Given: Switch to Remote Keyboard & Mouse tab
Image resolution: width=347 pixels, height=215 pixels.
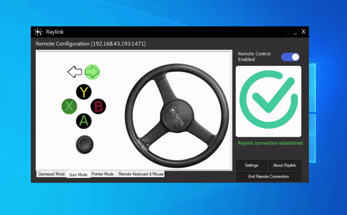Looking at the screenshot, I should coord(141,174).
